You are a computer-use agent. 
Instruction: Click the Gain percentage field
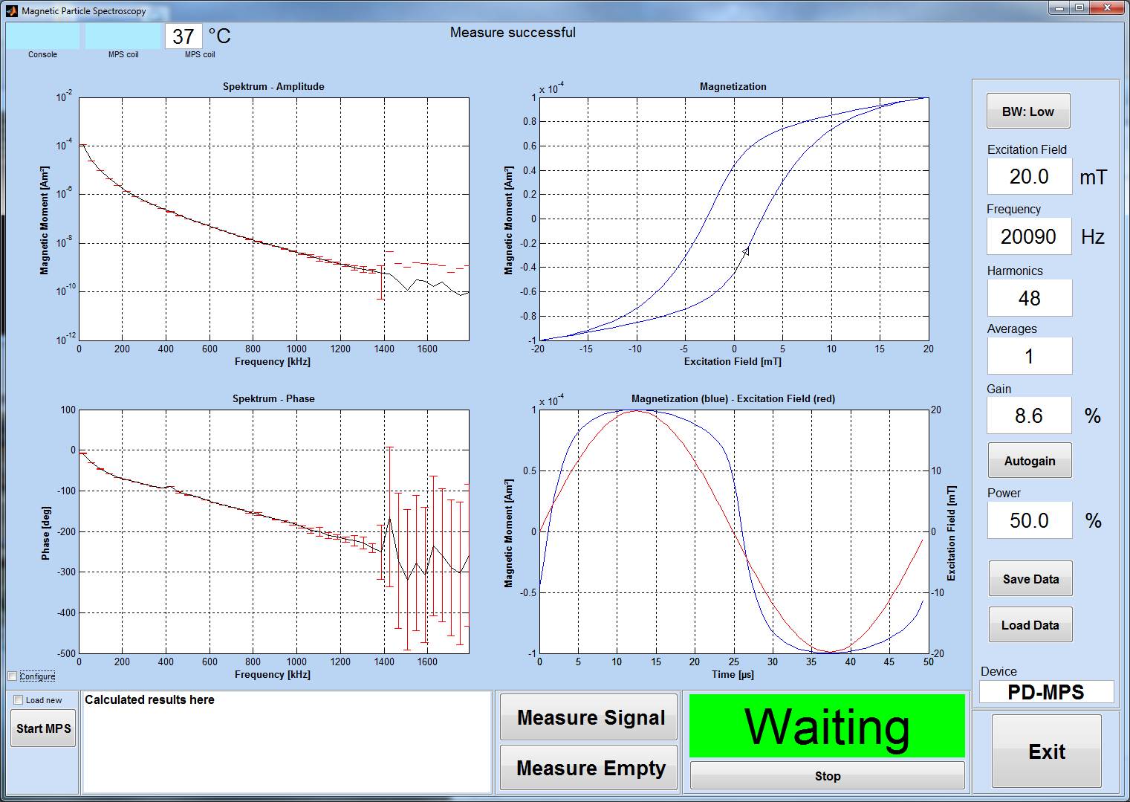point(1030,415)
